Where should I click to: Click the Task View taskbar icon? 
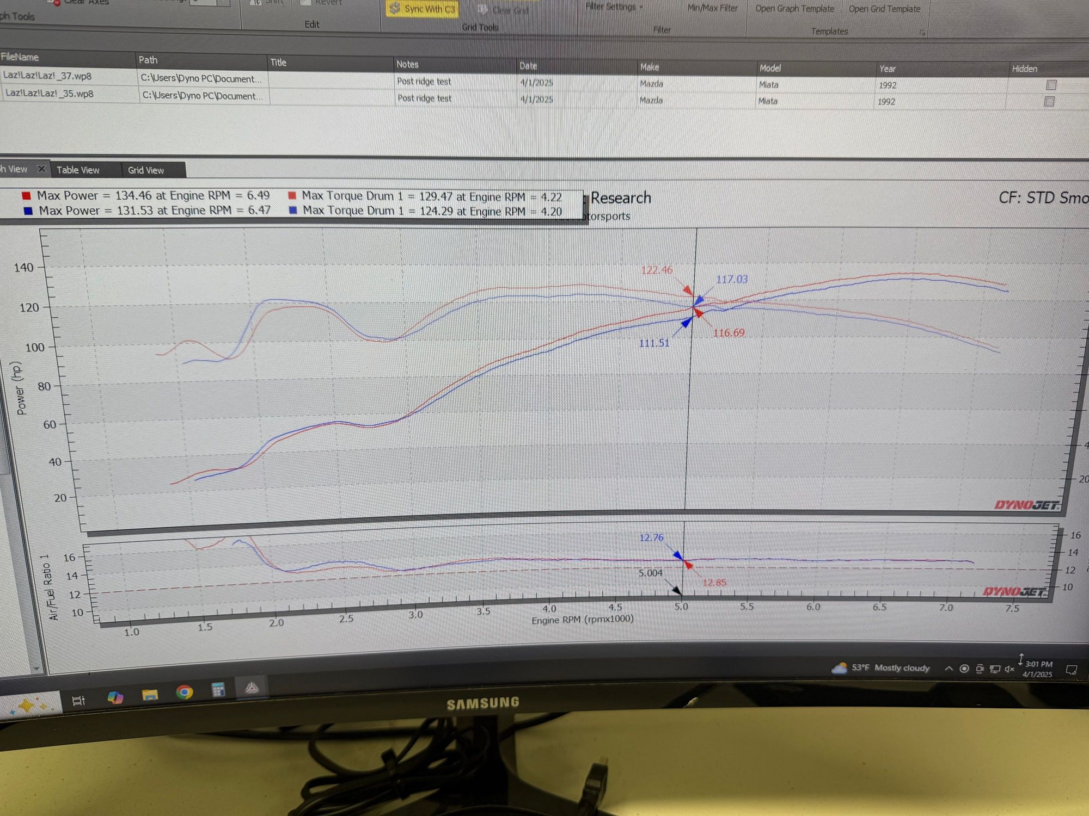pos(78,701)
